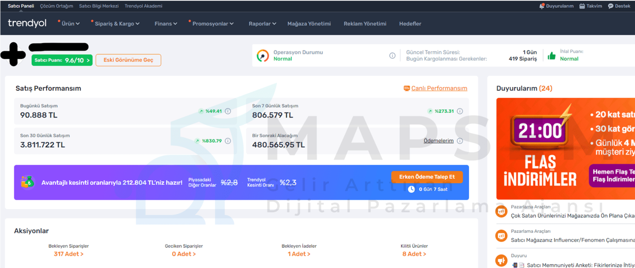The width and height of the screenshot is (635, 268).
Task: Click the 806.579 TL seven-day sales value
Action: point(273,115)
